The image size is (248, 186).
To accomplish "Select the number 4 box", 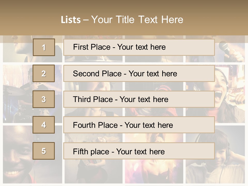I will point(44,125).
